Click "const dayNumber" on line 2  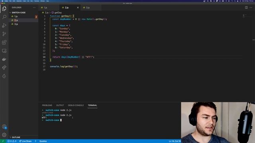[62, 19]
